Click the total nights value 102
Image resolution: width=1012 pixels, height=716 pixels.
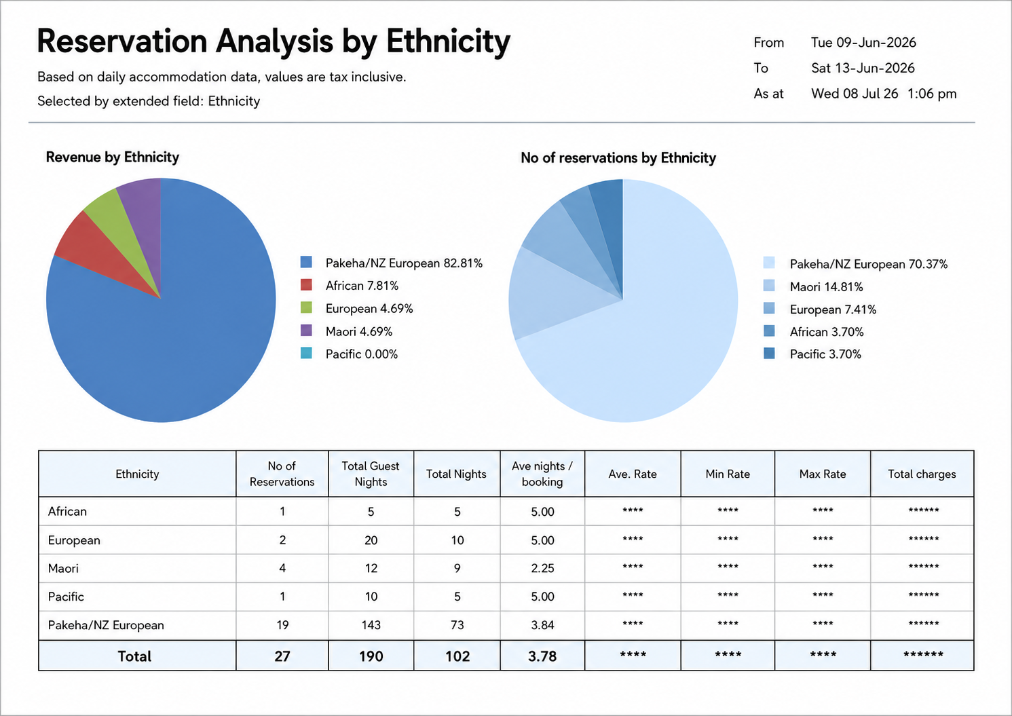(x=457, y=656)
